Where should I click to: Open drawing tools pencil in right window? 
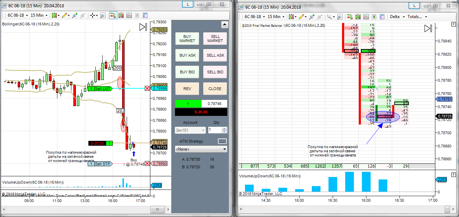coord(302,16)
